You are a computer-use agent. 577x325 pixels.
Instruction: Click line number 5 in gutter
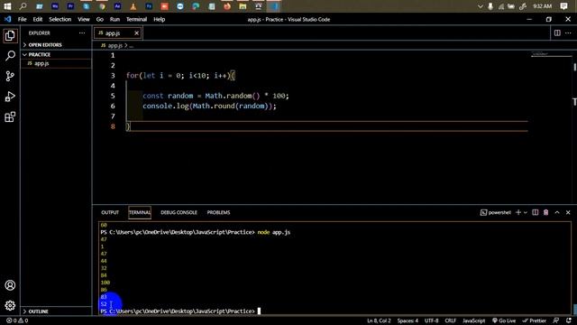point(113,96)
